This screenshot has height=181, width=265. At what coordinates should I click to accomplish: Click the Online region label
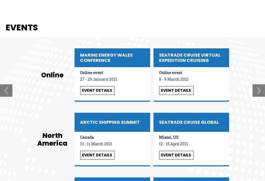[52, 75]
